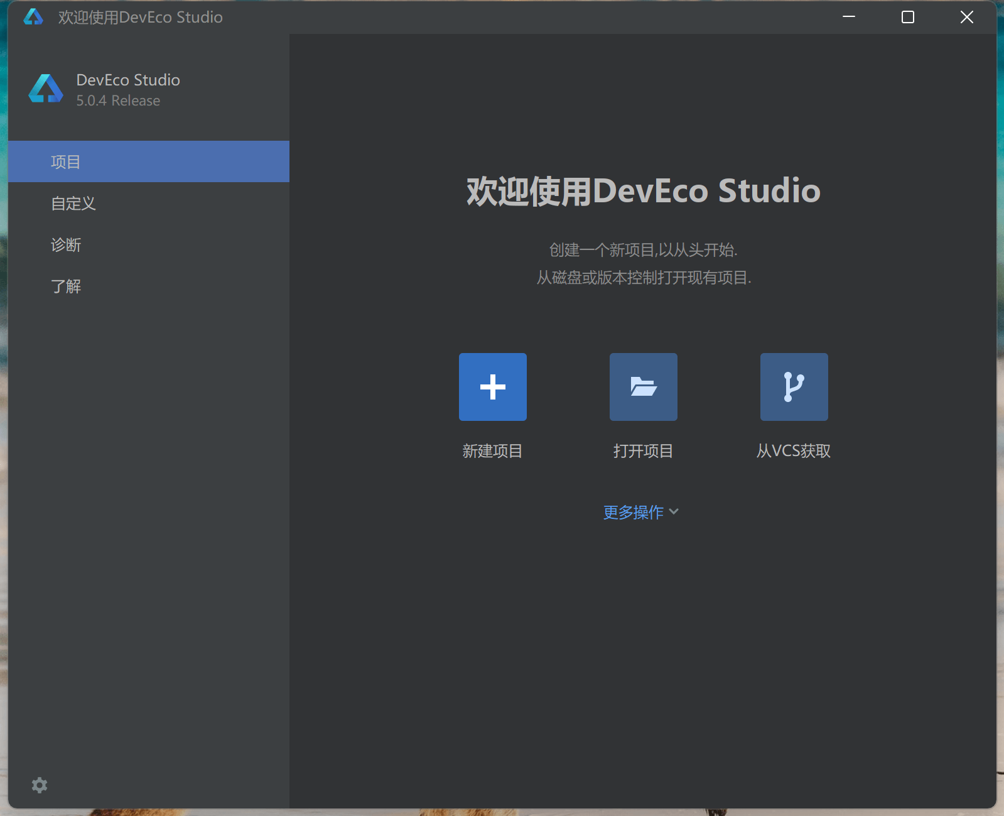
Task: Expand the 更多操作 dropdown
Action: pyautogui.click(x=641, y=512)
